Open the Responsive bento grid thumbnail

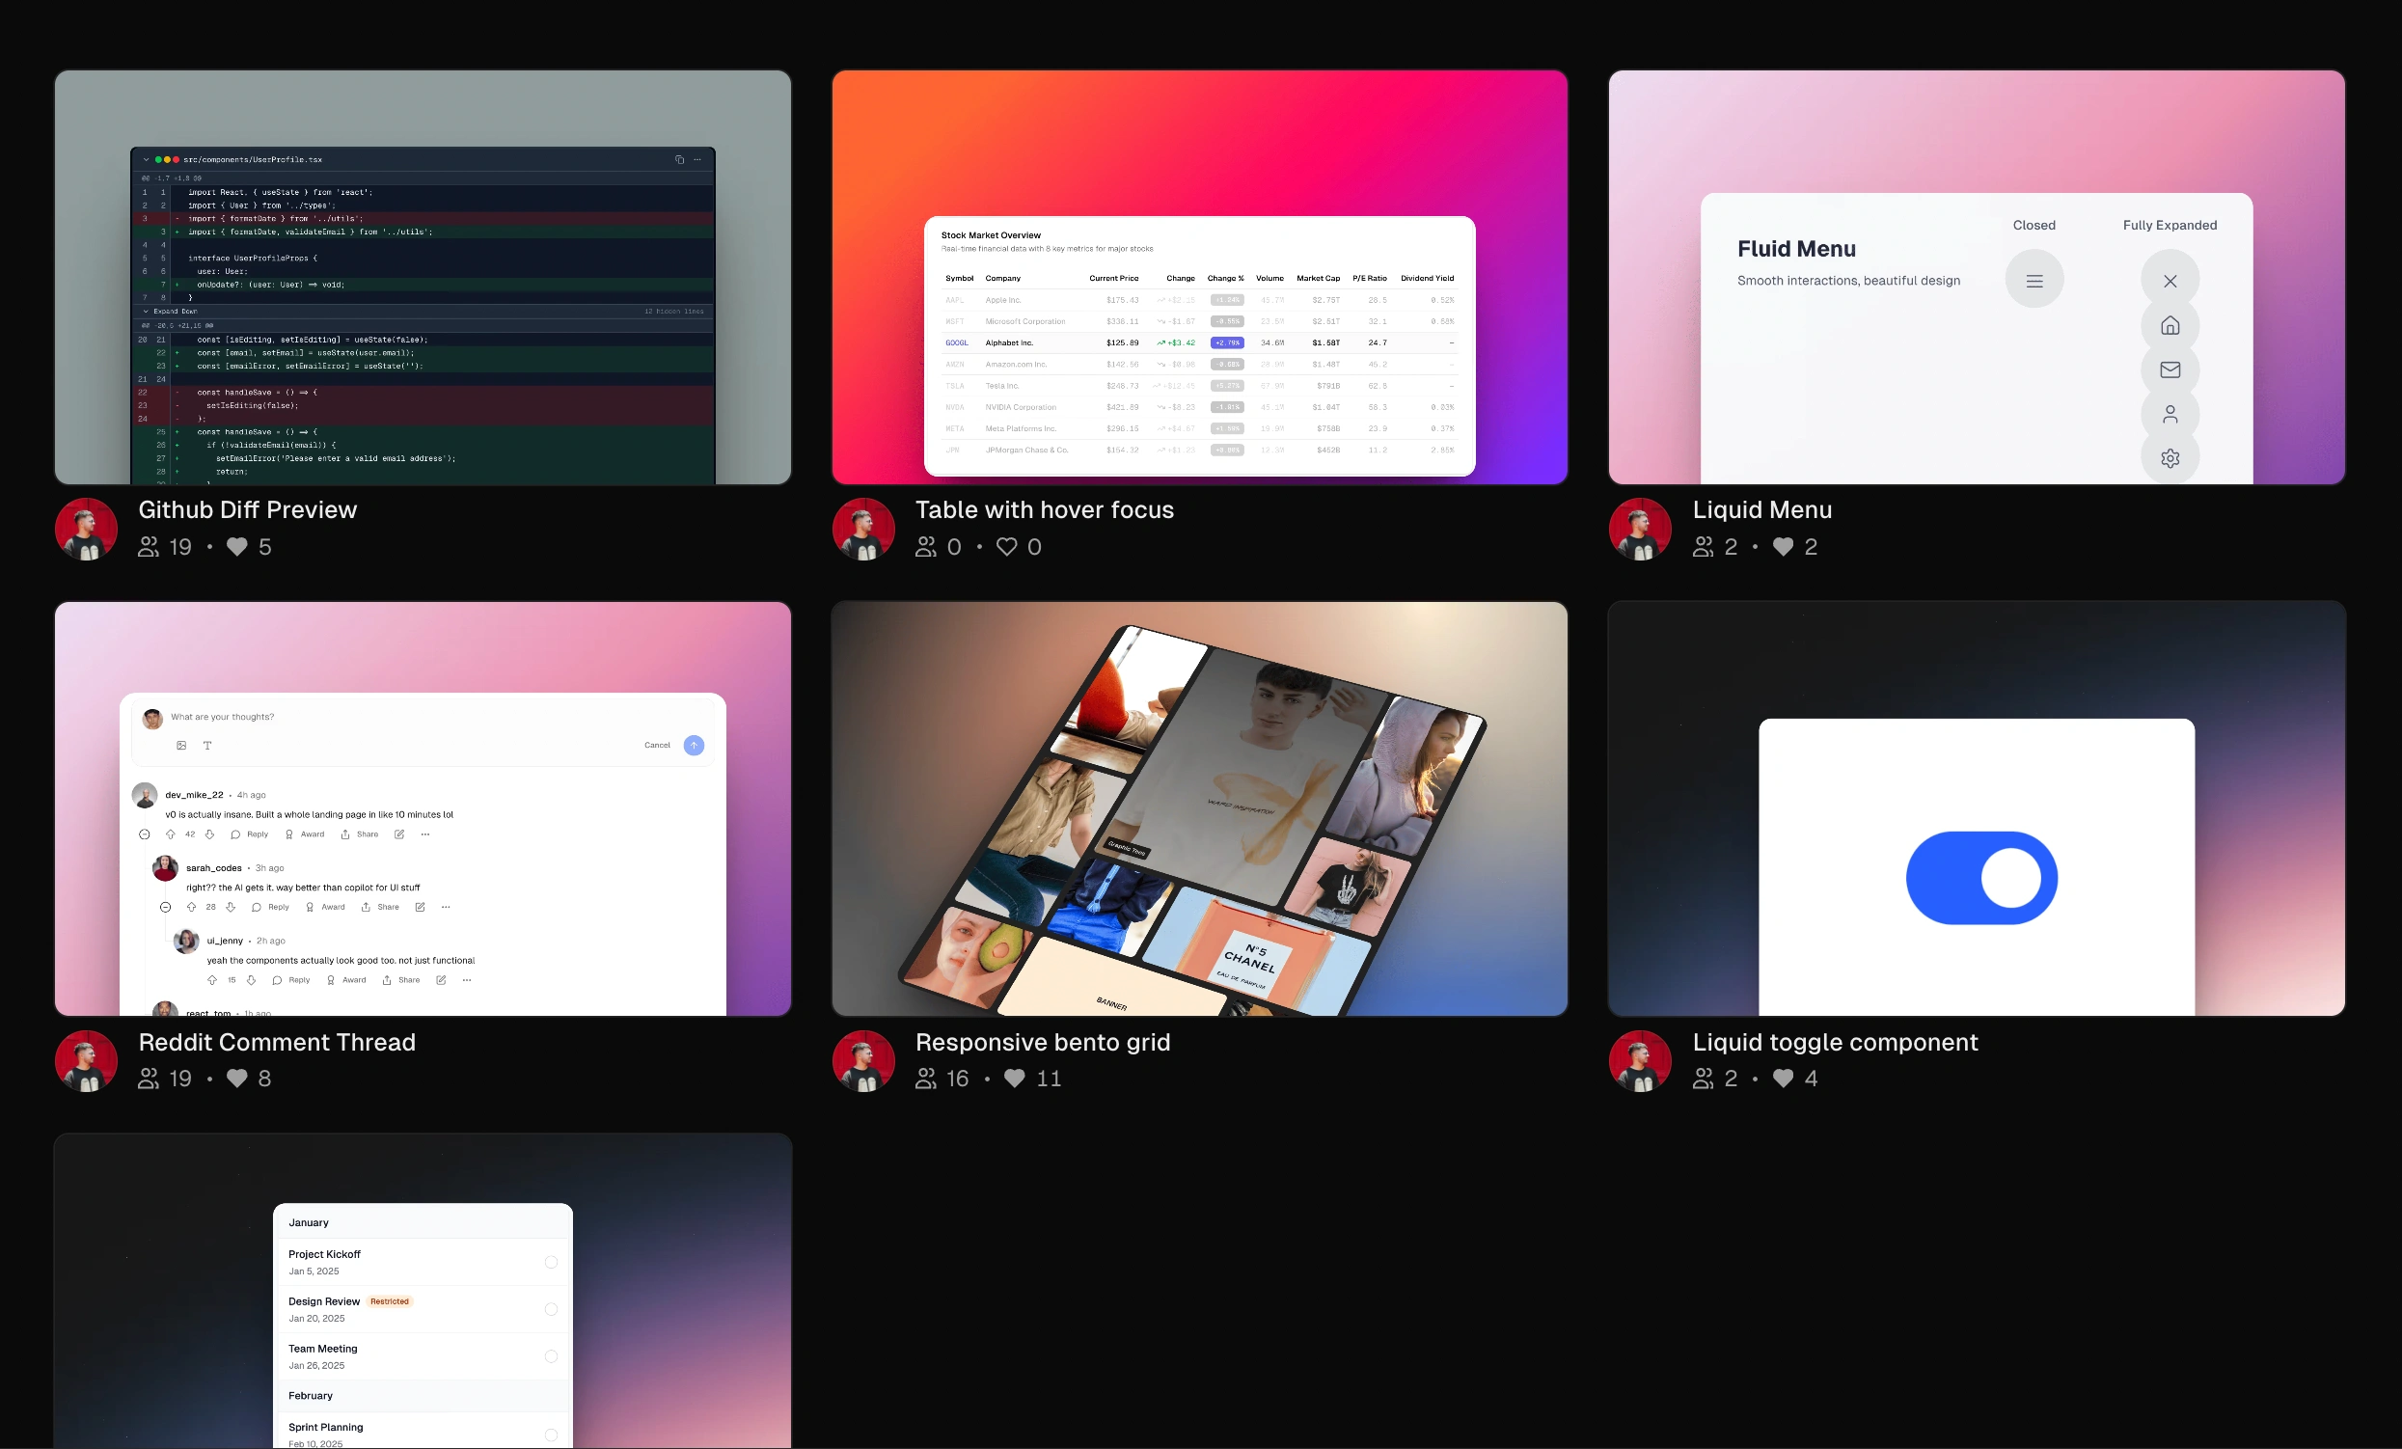pos(1199,808)
